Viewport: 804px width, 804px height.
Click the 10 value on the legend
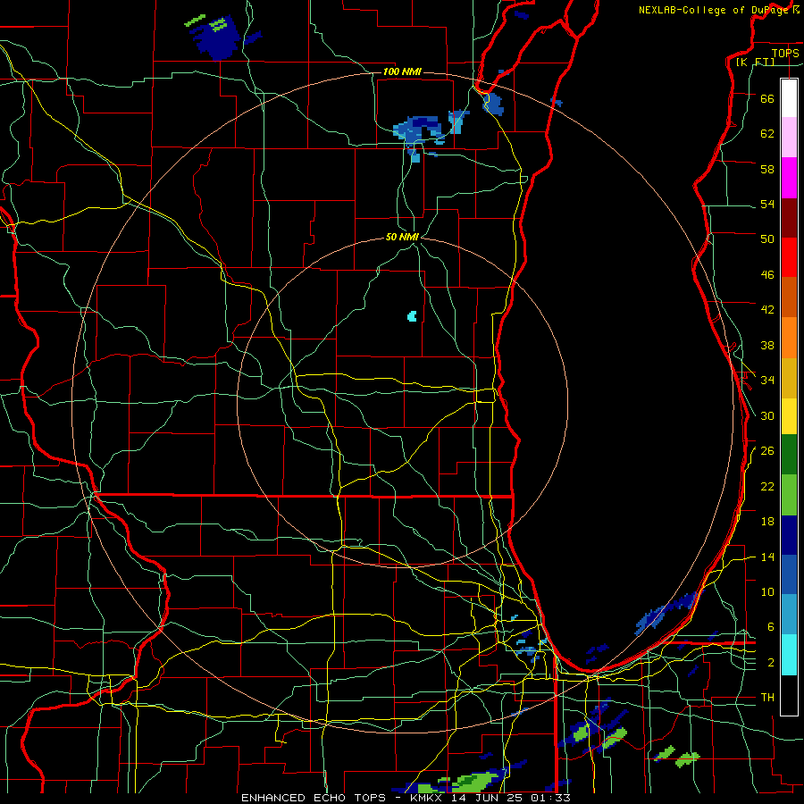click(x=767, y=591)
